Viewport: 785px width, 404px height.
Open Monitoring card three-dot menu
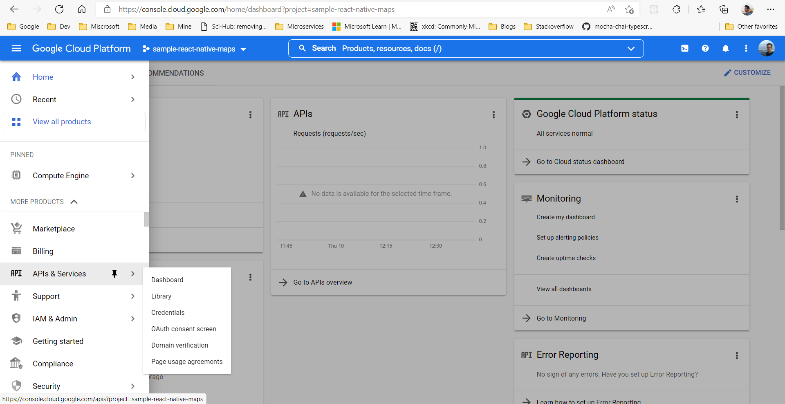pos(737,199)
